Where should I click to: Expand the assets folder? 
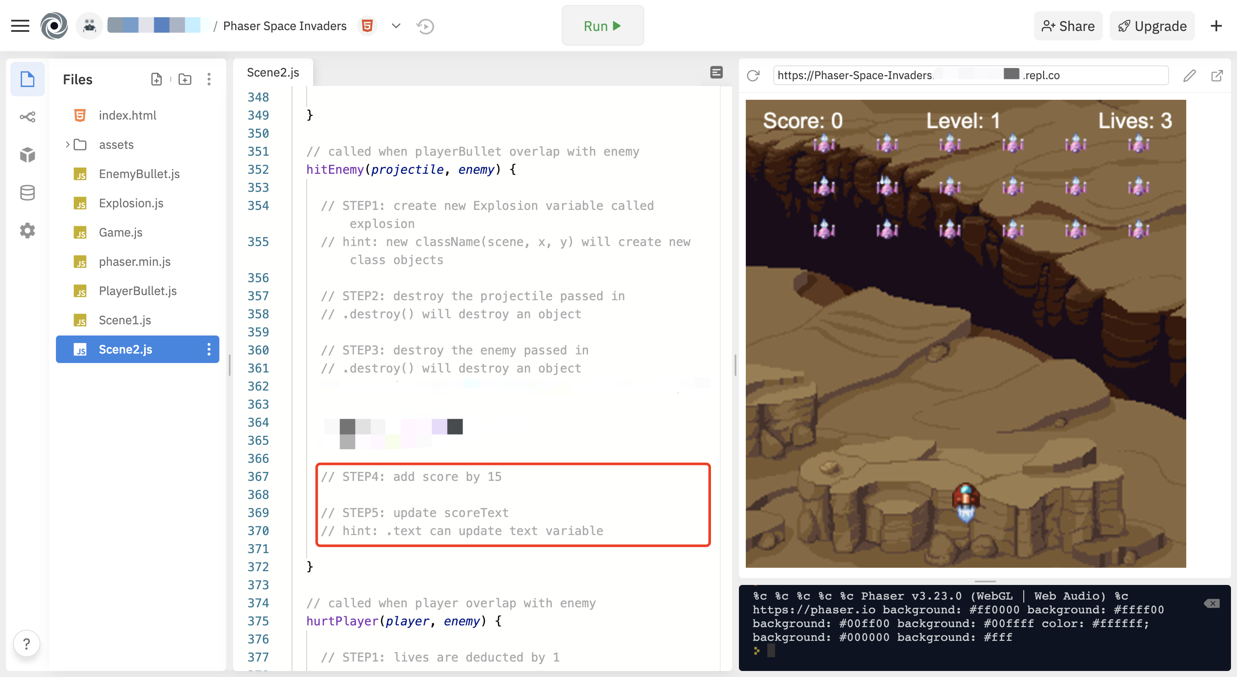pos(68,145)
